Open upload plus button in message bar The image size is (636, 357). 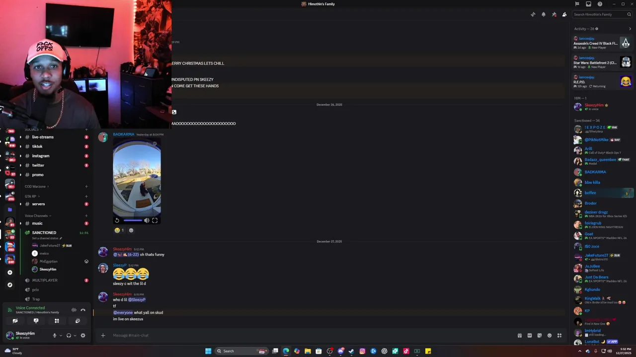click(x=103, y=336)
